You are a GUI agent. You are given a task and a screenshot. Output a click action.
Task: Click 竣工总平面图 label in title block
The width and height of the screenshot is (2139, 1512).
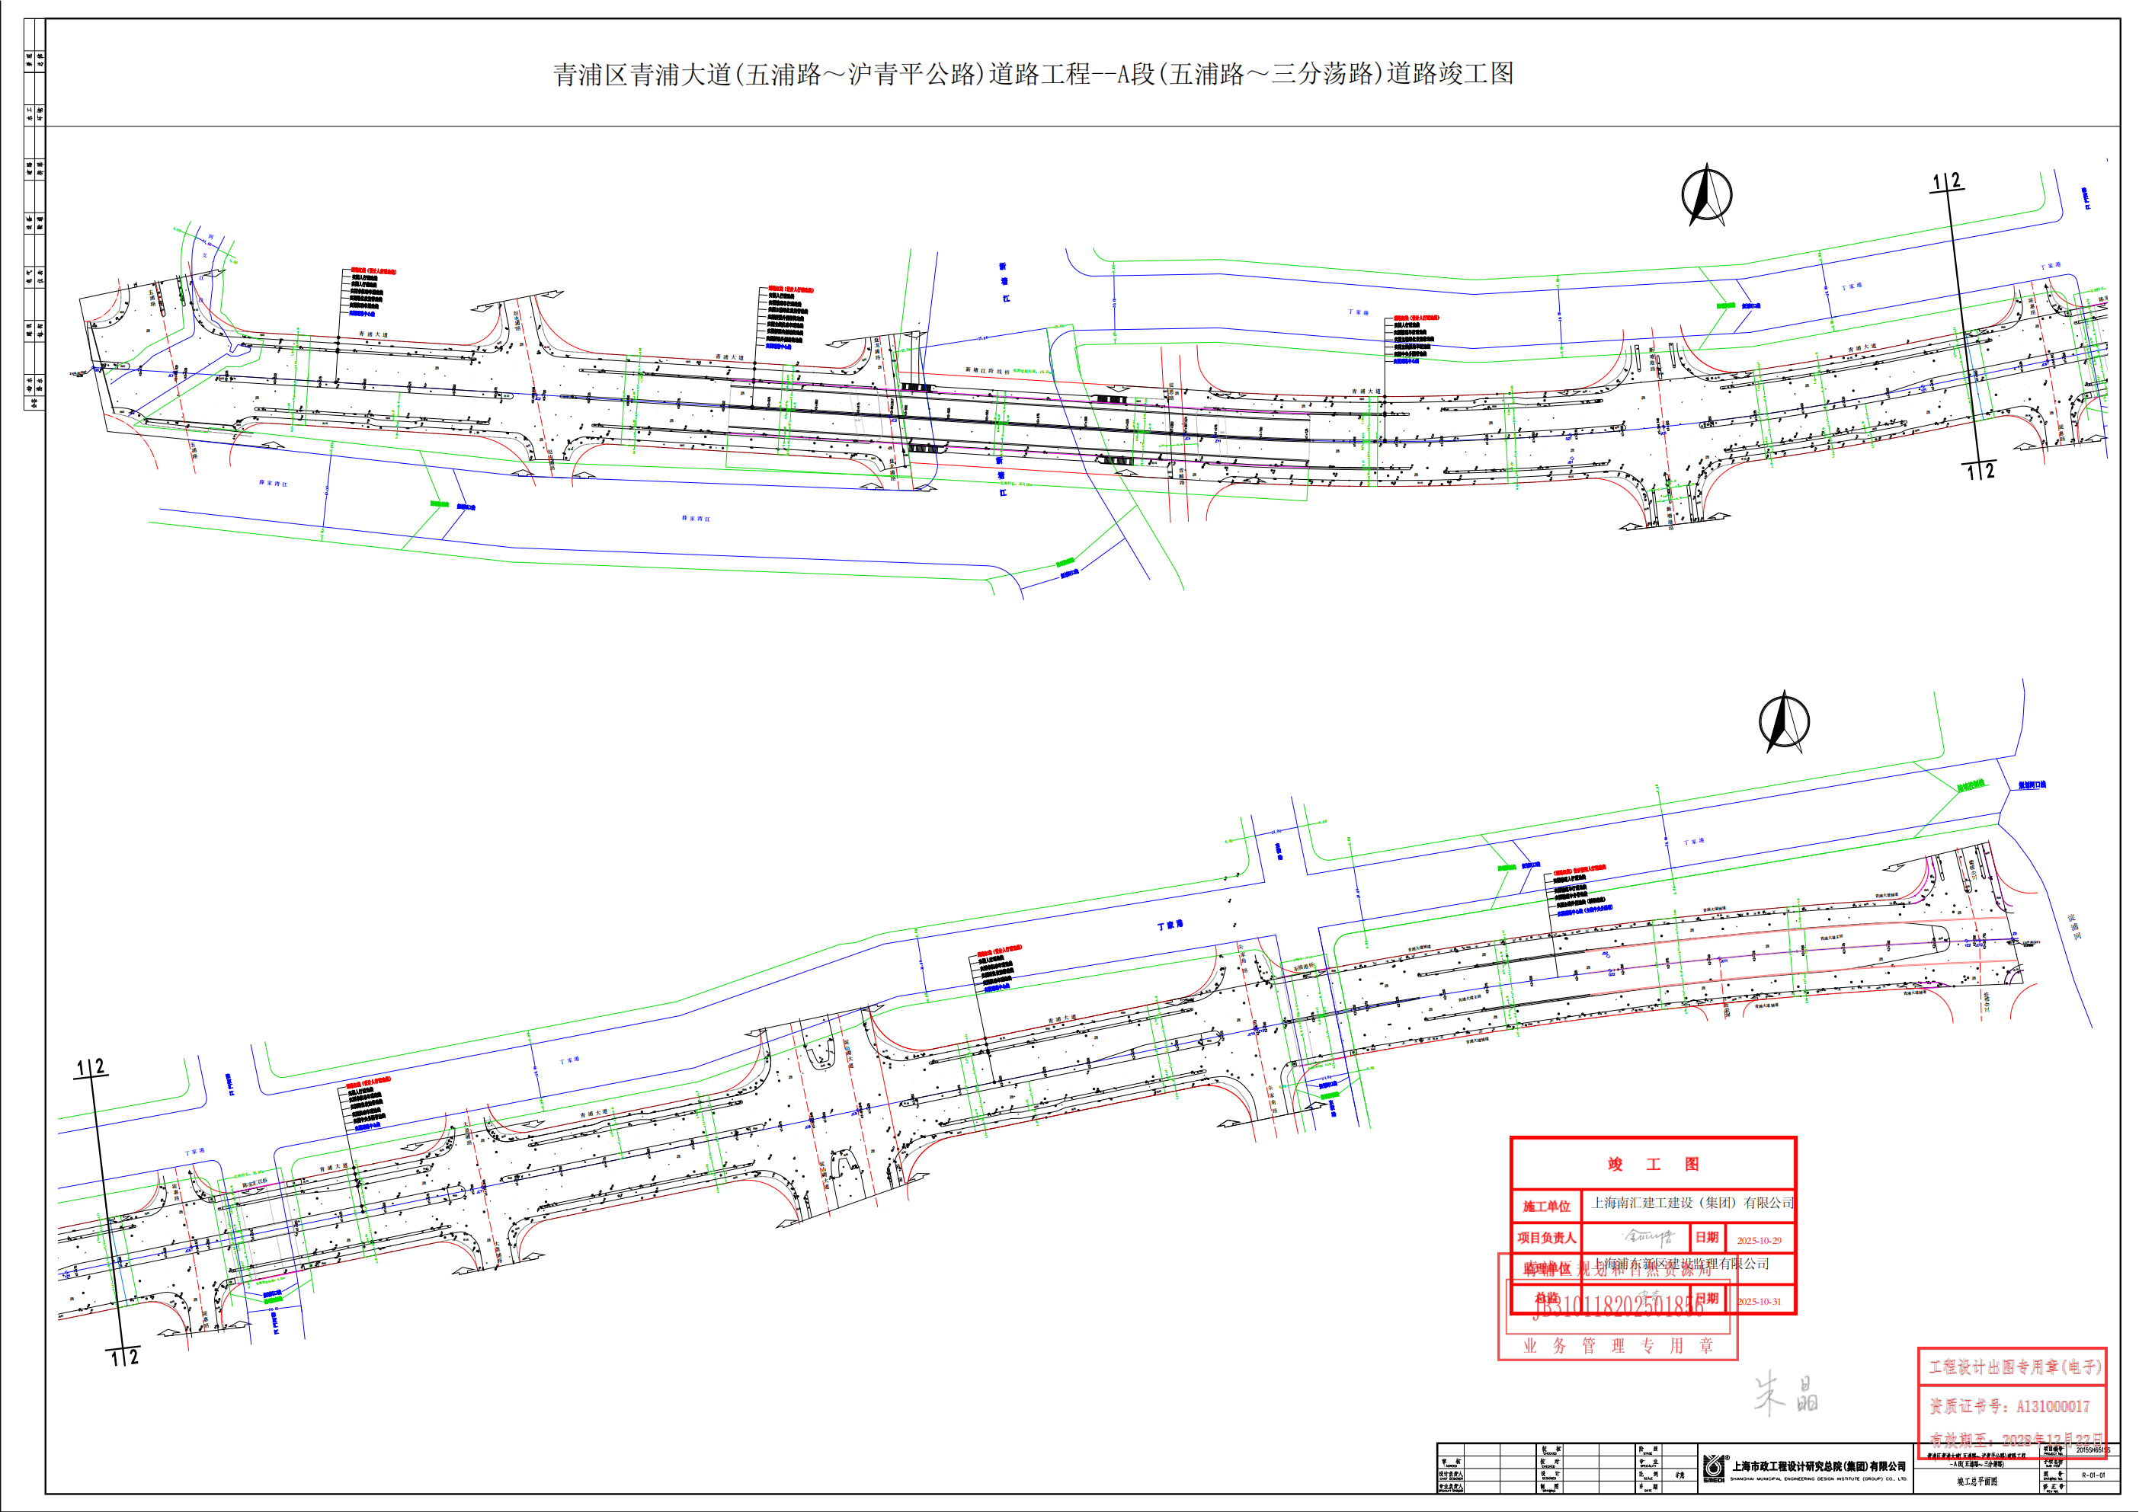[1977, 1482]
